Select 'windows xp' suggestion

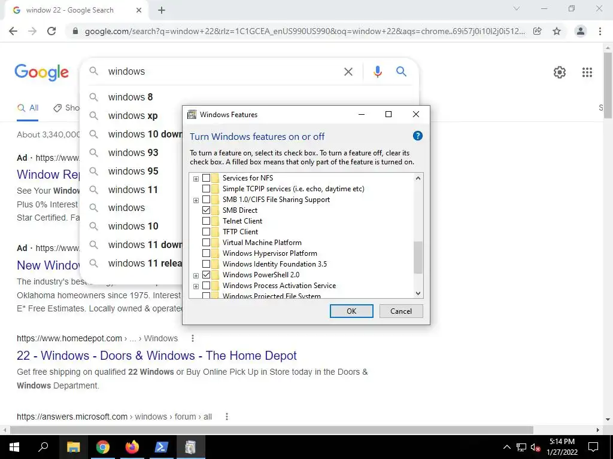tap(133, 115)
